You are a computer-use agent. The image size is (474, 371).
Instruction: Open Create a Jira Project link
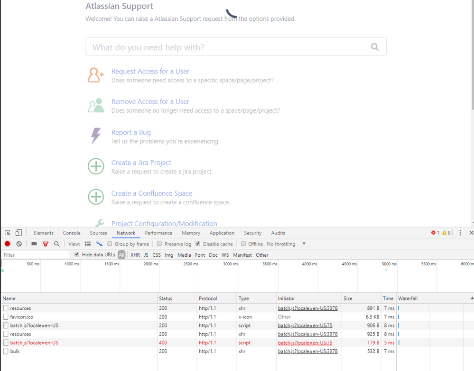(141, 163)
